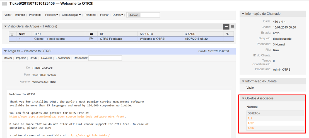Switch to the all-articles list view icon
The height and width of the screenshot is (138, 309).
pos(233,26)
